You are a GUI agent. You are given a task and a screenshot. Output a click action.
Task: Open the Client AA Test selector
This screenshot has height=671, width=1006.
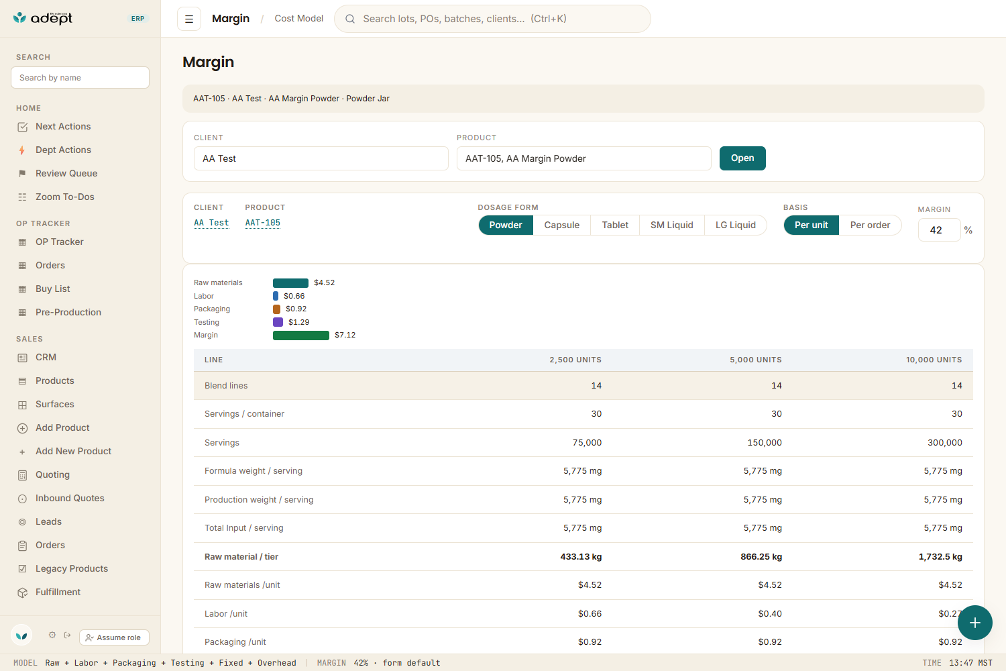(321, 158)
